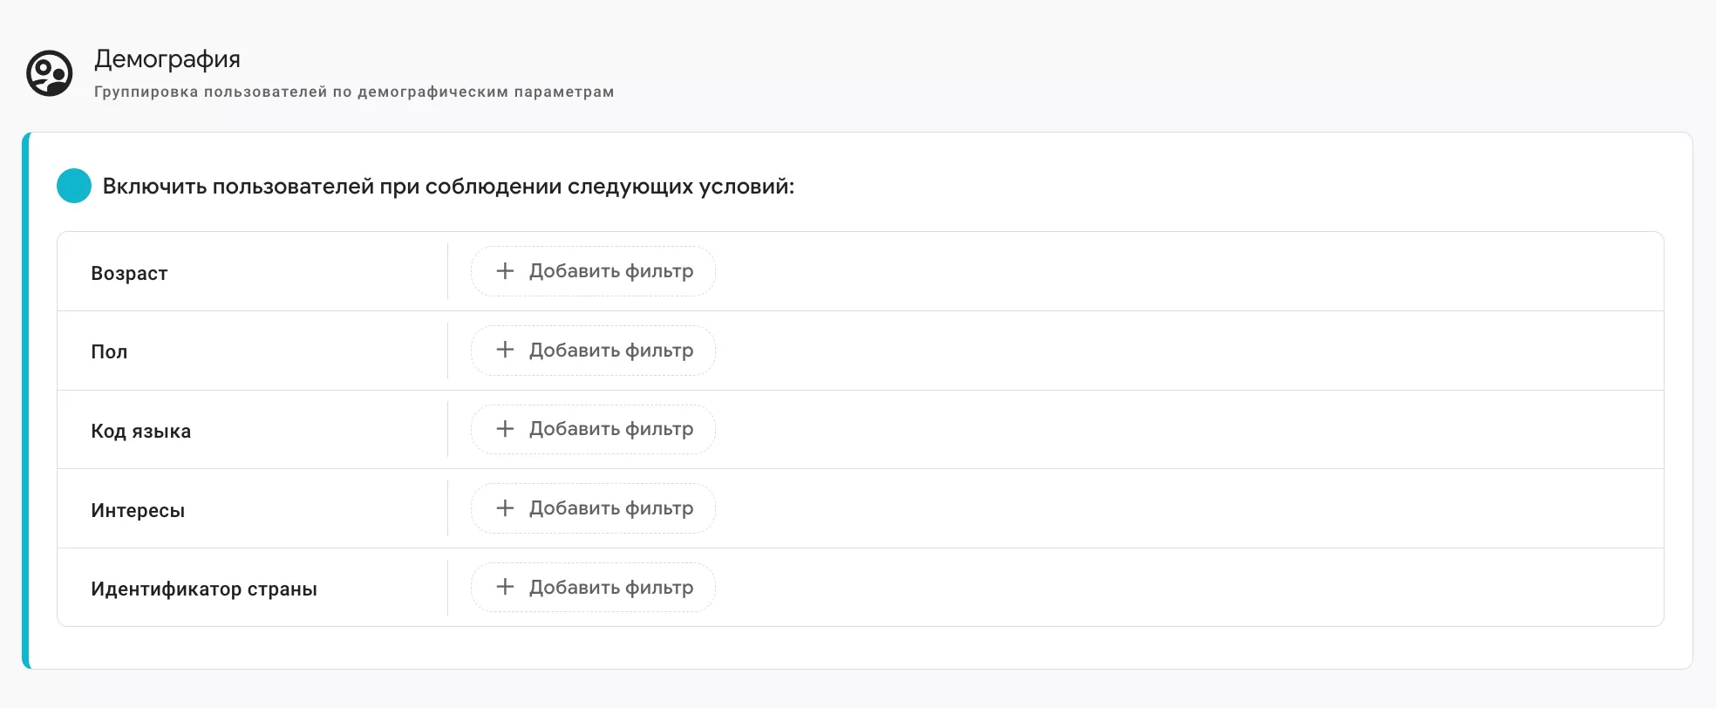
Task: Click the demographics grouping subtitle text
Action: click(352, 92)
